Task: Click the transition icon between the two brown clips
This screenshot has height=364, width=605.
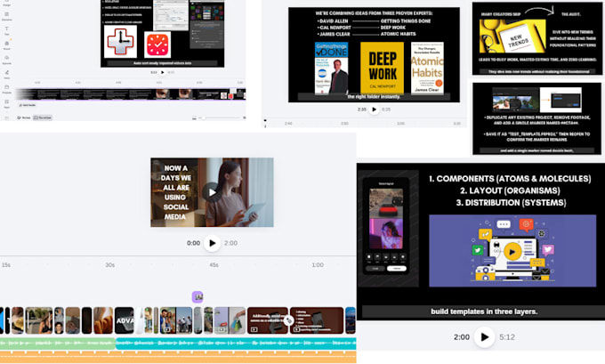Action: pyautogui.click(x=288, y=320)
